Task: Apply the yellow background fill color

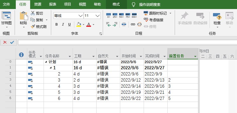Action: pyautogui.click(x=79, y=24)
